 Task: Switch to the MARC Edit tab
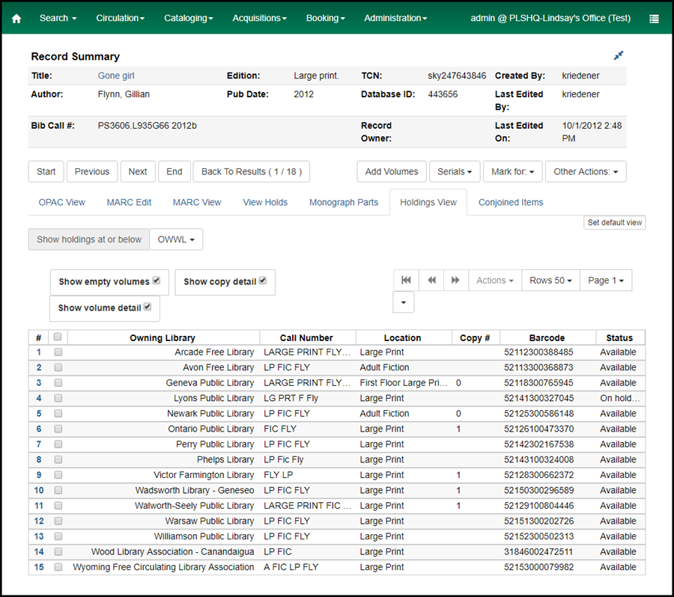pos(129,202)
